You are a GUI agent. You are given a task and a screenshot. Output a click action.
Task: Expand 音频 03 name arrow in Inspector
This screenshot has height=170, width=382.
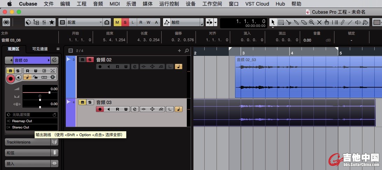(49, 60)
